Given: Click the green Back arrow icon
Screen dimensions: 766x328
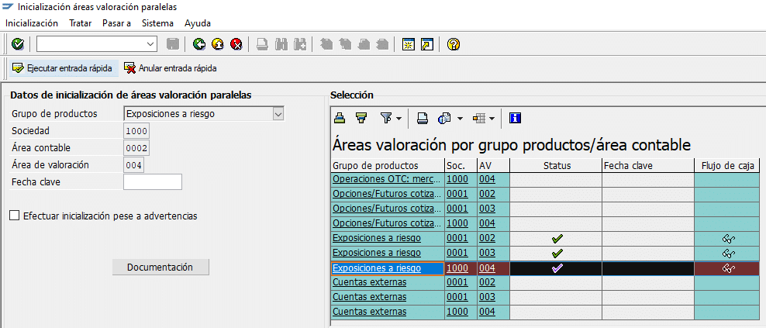Looking at the screenshot, I should click(x=199, y=44).
